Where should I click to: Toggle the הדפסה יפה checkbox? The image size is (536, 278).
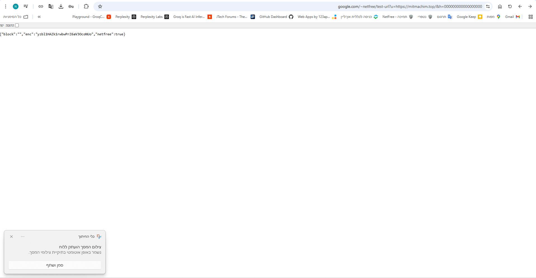click(x=17, y=25)
